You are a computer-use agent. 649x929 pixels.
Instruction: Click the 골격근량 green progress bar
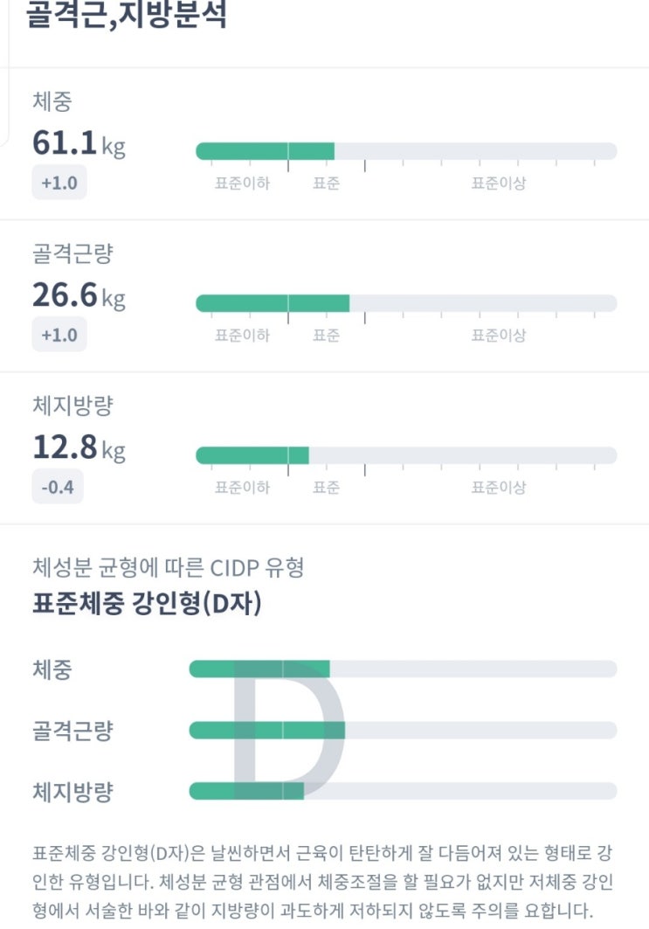[273, 303]
